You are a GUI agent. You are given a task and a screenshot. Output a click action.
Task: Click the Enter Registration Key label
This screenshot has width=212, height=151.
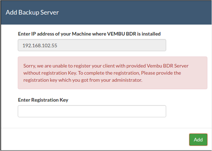point(43,100)
